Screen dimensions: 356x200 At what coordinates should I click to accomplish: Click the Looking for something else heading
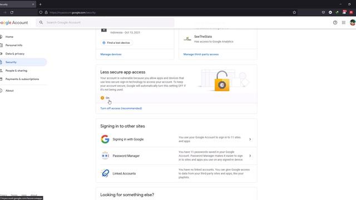click(127, 195)
